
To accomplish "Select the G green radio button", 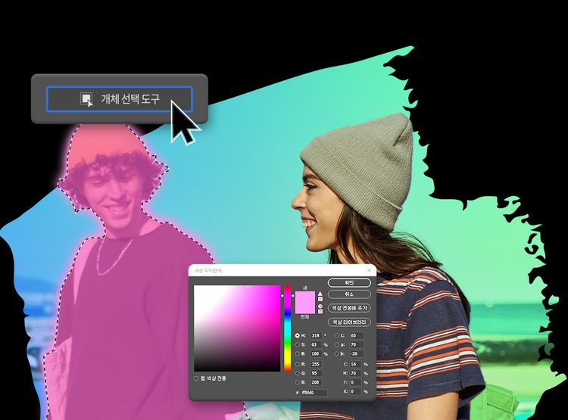I will (x=298, y=373).
